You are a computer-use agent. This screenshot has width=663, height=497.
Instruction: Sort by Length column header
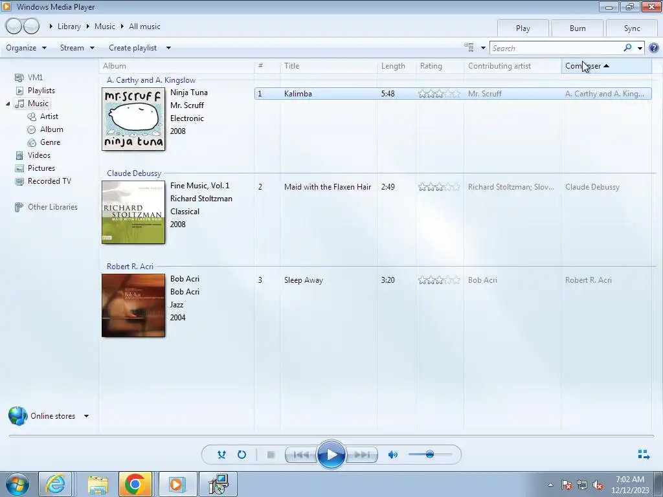(397, 66)
